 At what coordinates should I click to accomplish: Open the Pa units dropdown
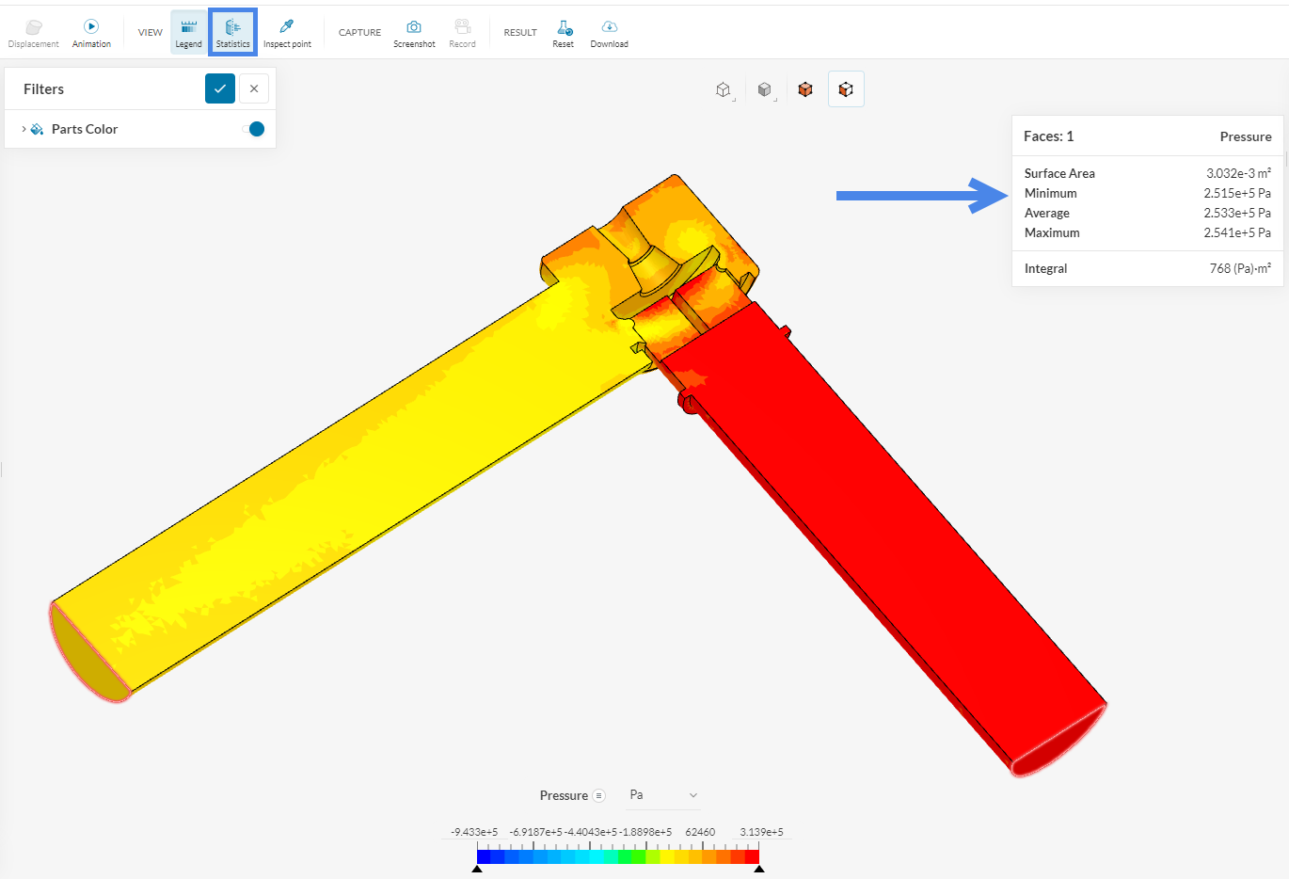662,795
